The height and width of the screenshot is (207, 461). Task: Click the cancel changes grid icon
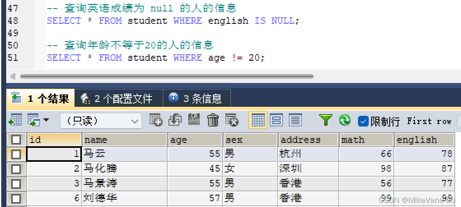pyautogui.click(x=232, y=120)
